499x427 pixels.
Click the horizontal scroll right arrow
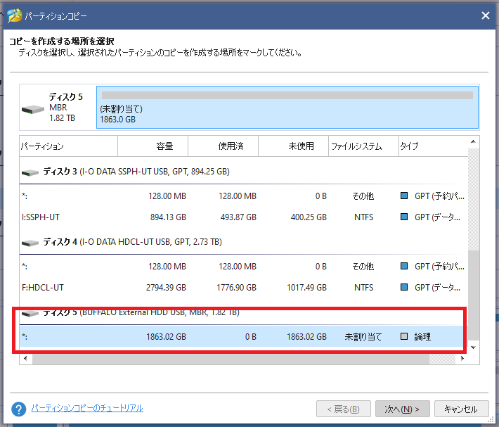pos(462,359)
